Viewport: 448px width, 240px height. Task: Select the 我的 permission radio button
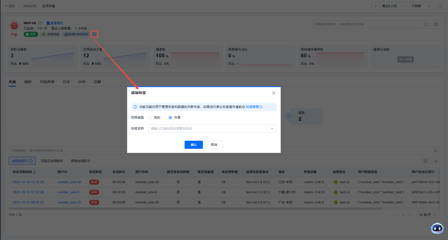pos(150,118)
